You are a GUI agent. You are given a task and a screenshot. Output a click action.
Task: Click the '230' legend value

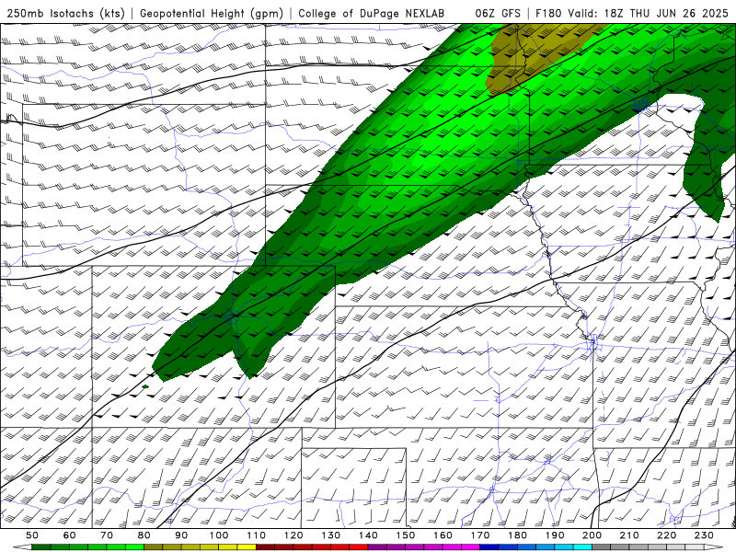tap(704, 535)
